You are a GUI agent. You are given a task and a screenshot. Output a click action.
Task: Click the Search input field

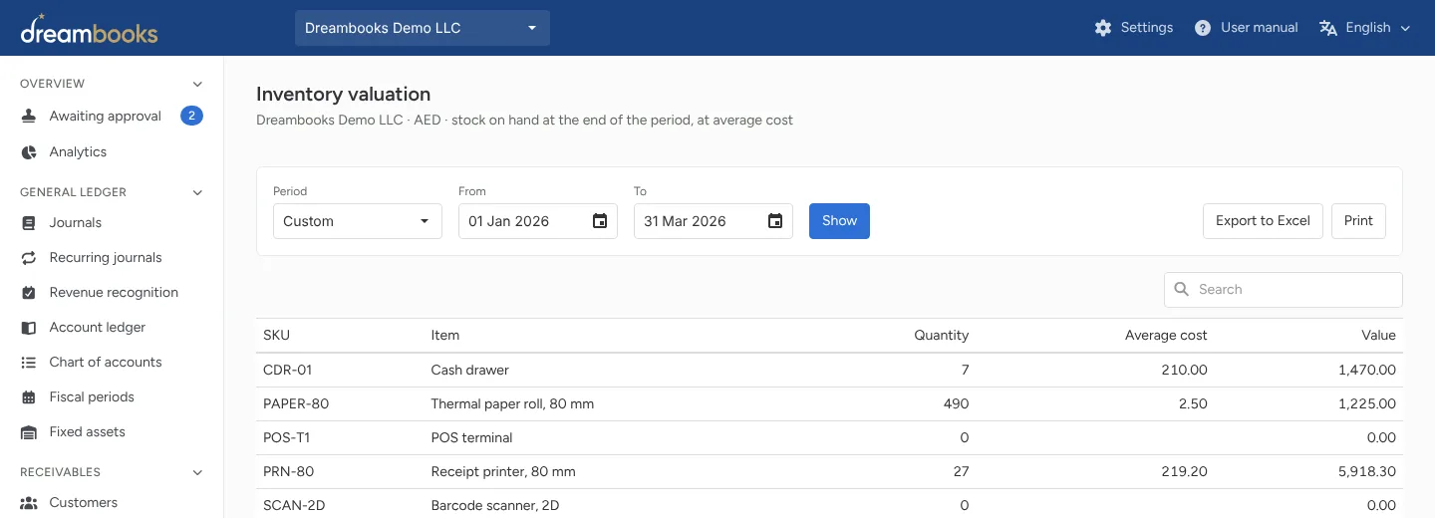(x=1284, y=290)
